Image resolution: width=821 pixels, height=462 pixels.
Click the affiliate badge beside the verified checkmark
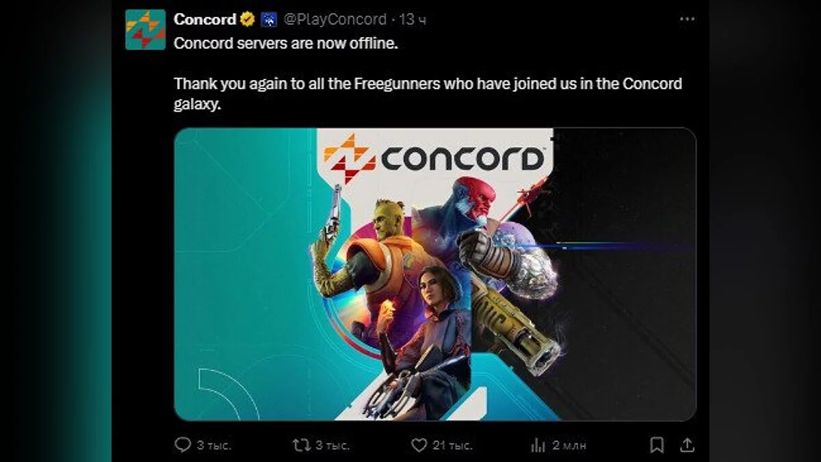coord(270,20)
